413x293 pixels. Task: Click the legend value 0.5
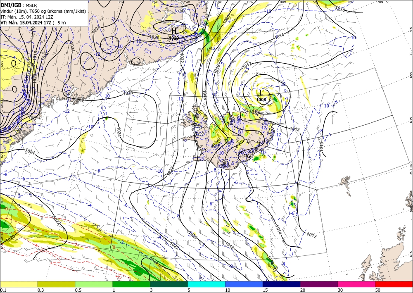[78, 290]
